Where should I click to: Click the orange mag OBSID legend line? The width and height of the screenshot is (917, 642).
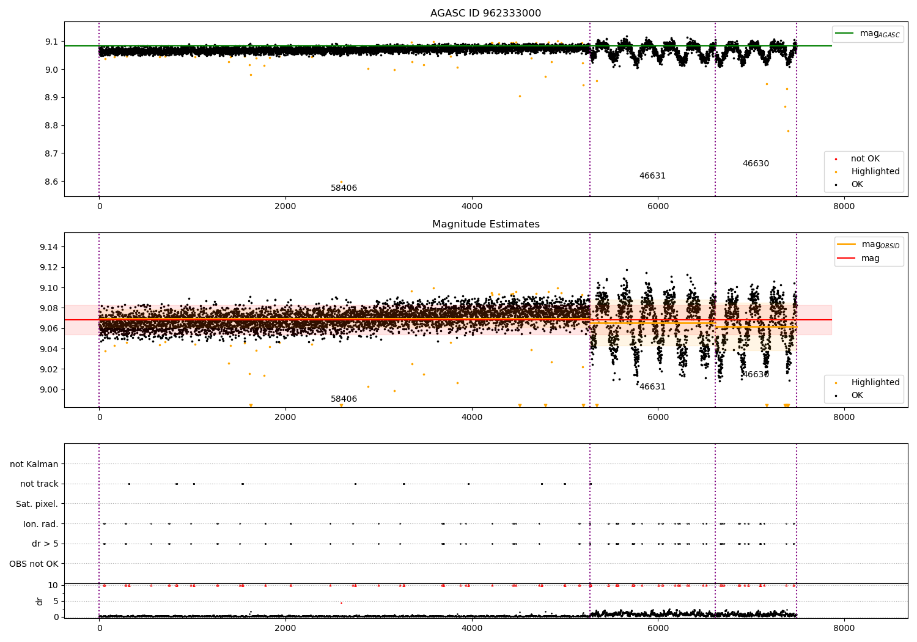point(846,245)
